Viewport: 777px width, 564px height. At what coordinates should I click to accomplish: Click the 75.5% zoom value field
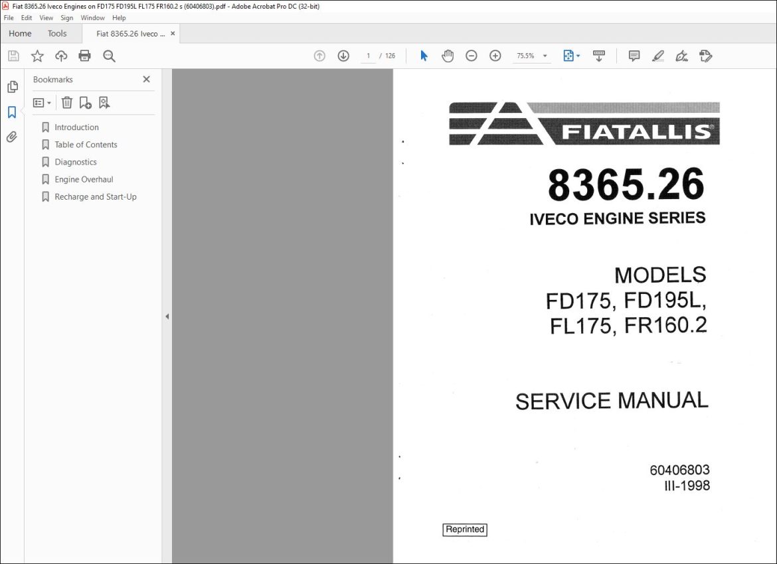(x=526, y=56)
